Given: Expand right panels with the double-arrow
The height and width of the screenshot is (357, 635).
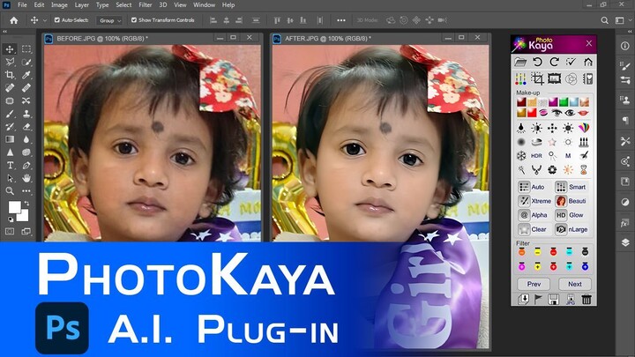Looking at the screenshot, I should [630, 32].
